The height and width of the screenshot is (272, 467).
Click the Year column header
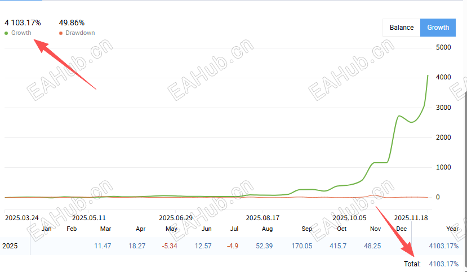452,229
